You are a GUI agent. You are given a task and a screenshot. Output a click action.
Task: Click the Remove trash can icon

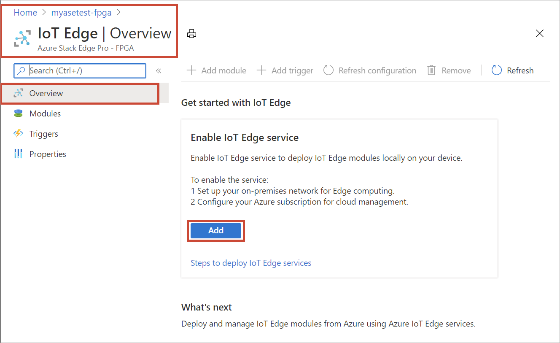431,70
